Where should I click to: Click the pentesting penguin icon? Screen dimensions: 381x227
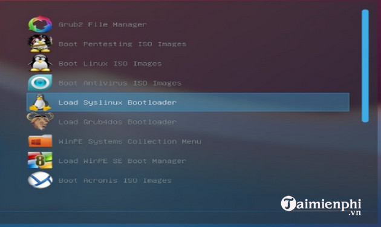tap(40, 44)
